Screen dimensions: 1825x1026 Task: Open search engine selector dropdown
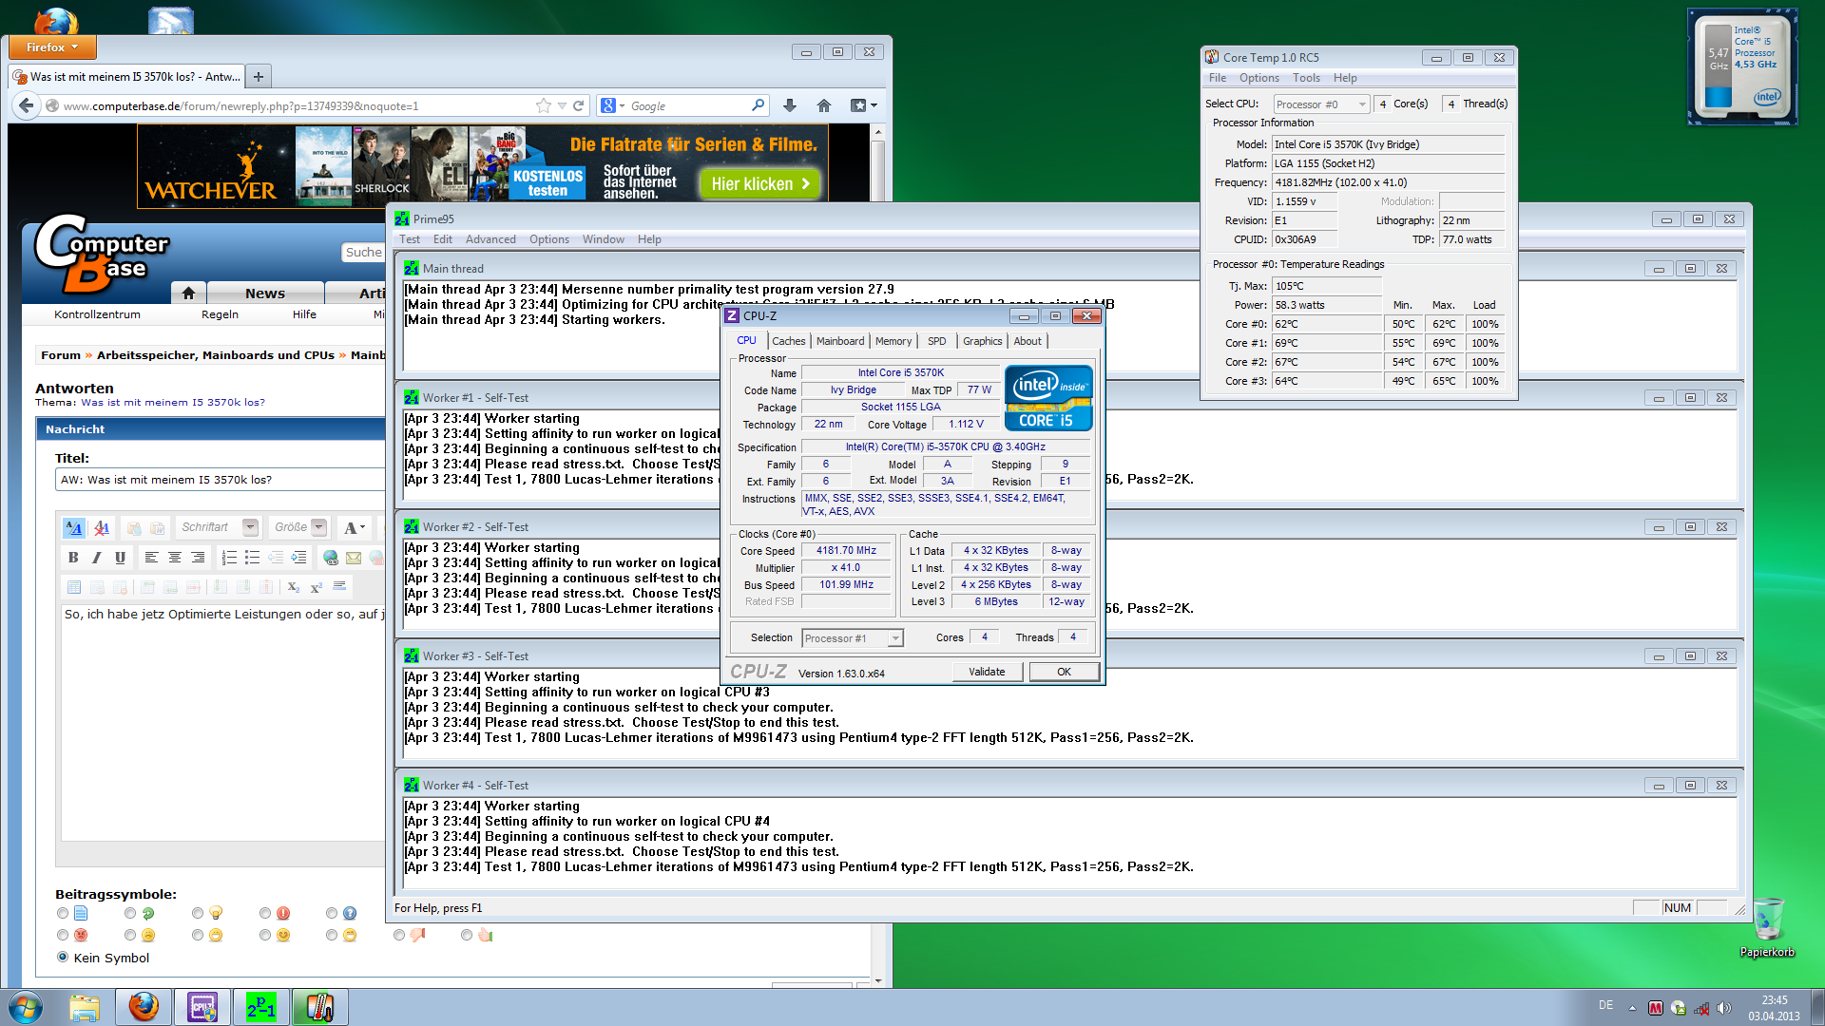611,105
